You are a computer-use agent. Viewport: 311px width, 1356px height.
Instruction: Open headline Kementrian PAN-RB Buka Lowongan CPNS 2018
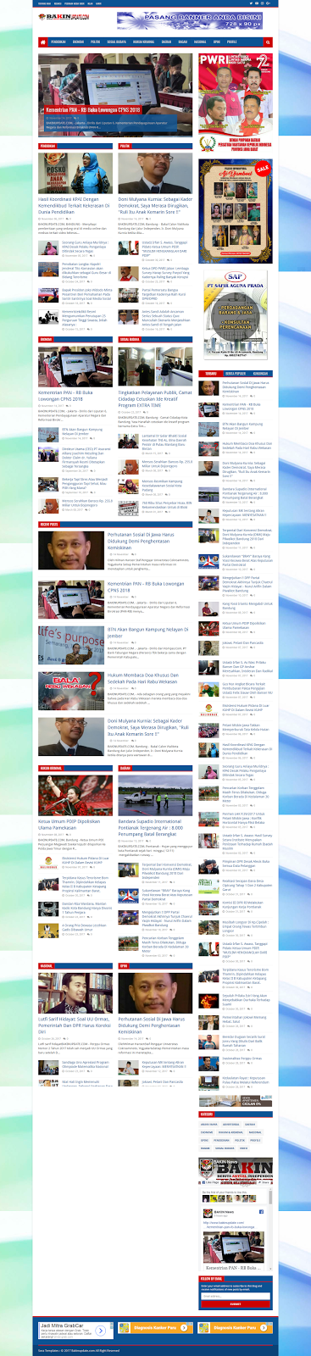click(91, 110)
